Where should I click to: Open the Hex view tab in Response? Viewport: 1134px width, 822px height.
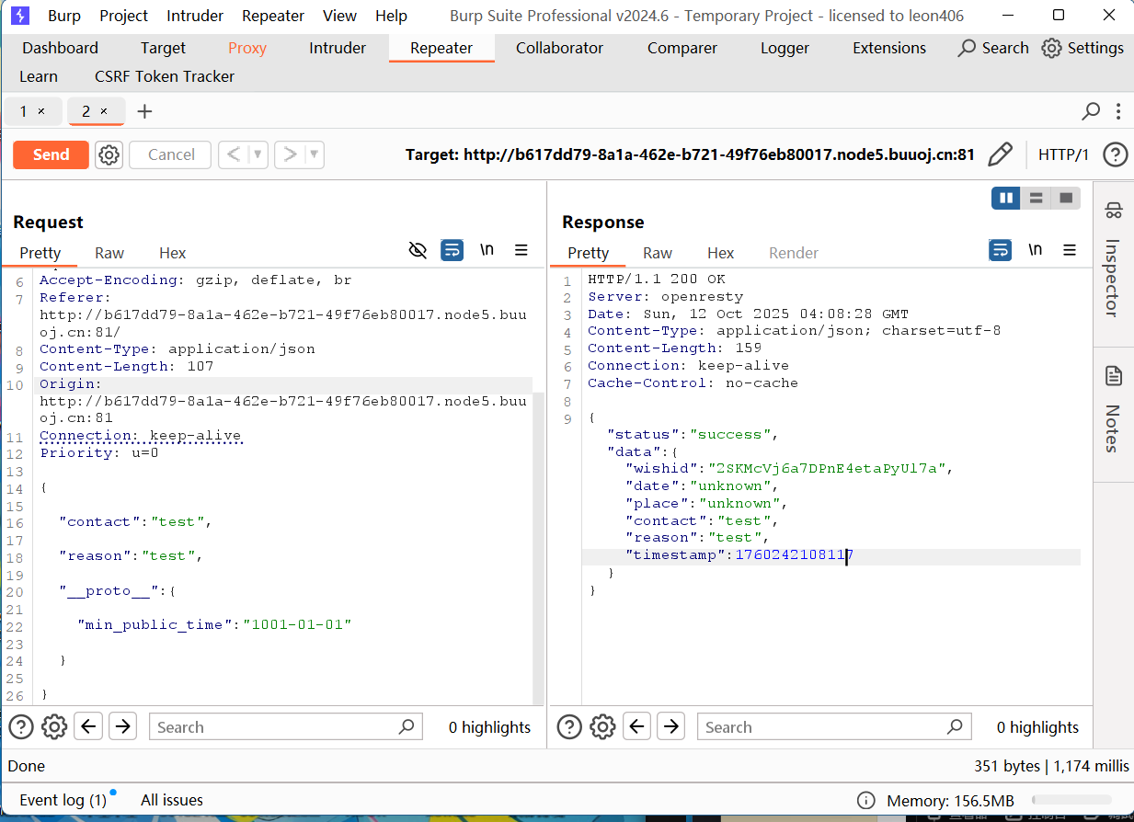click(720, 253)
